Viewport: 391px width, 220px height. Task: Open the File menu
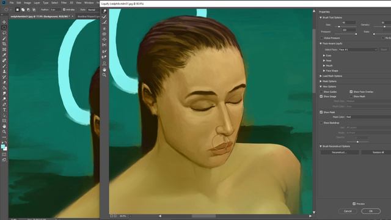click(12, 2)
